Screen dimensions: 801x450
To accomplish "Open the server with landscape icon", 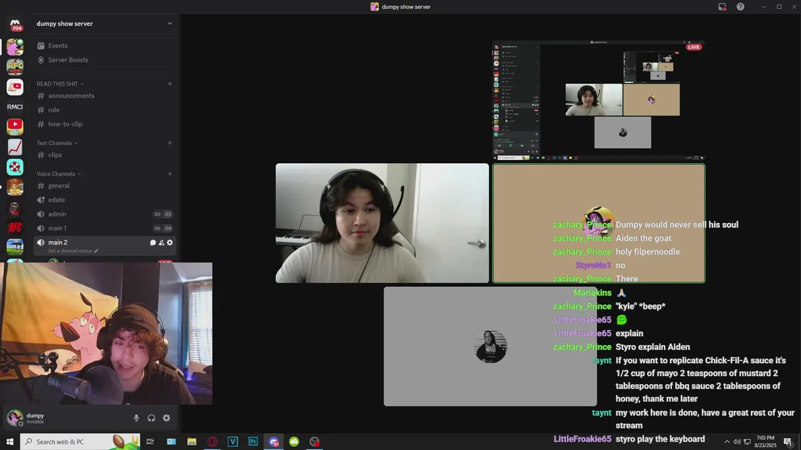I will (x=15, y=246).
